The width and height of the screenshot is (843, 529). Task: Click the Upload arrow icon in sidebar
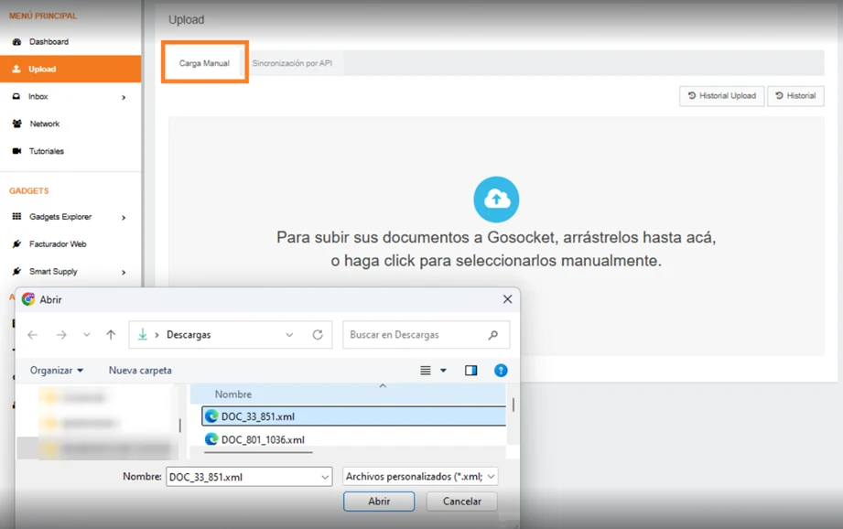(x=16, y=69)
